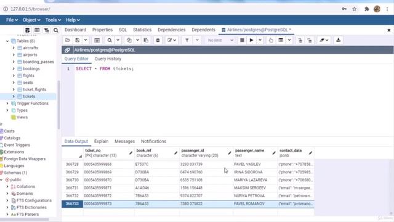Open the Find options dropdown arrow

click(x=118, y=40)
